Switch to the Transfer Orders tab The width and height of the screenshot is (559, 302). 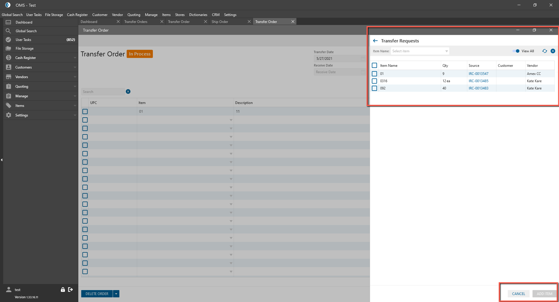[x=136, y=22]
